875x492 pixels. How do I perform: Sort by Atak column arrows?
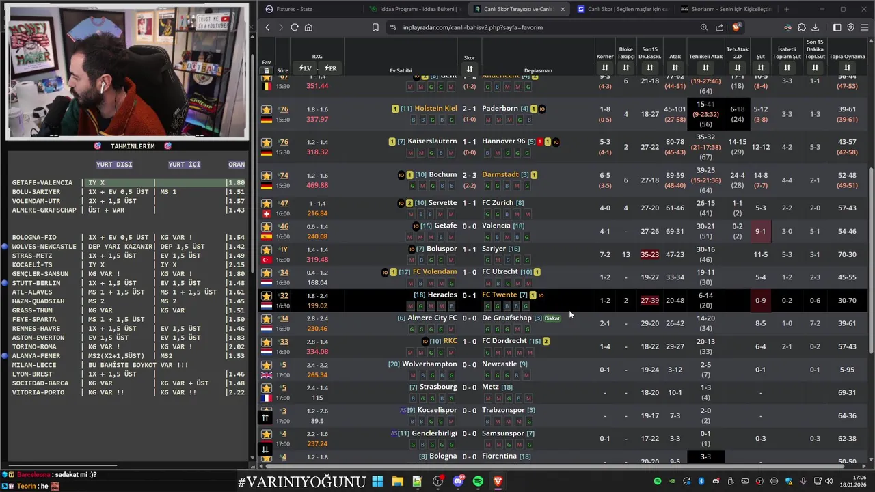click(675, 68)
